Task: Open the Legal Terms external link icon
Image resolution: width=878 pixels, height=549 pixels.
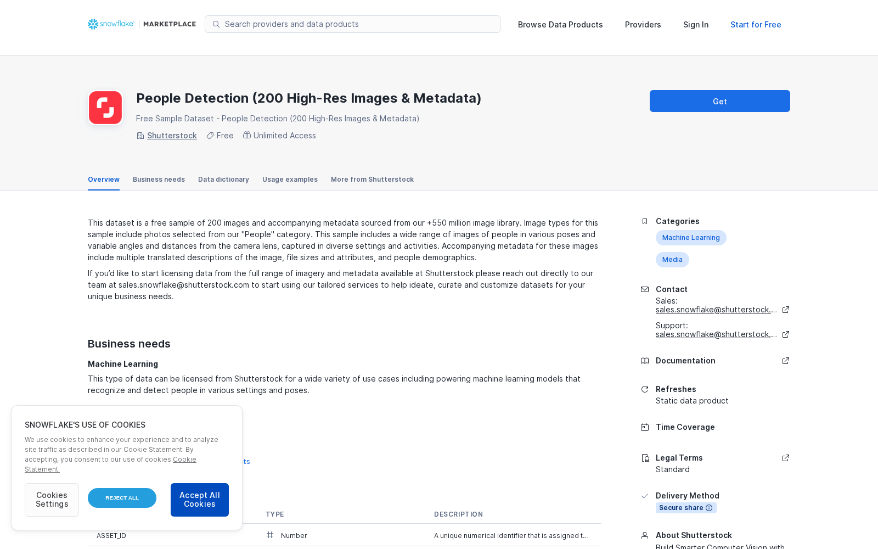Action: click(786, 458)
